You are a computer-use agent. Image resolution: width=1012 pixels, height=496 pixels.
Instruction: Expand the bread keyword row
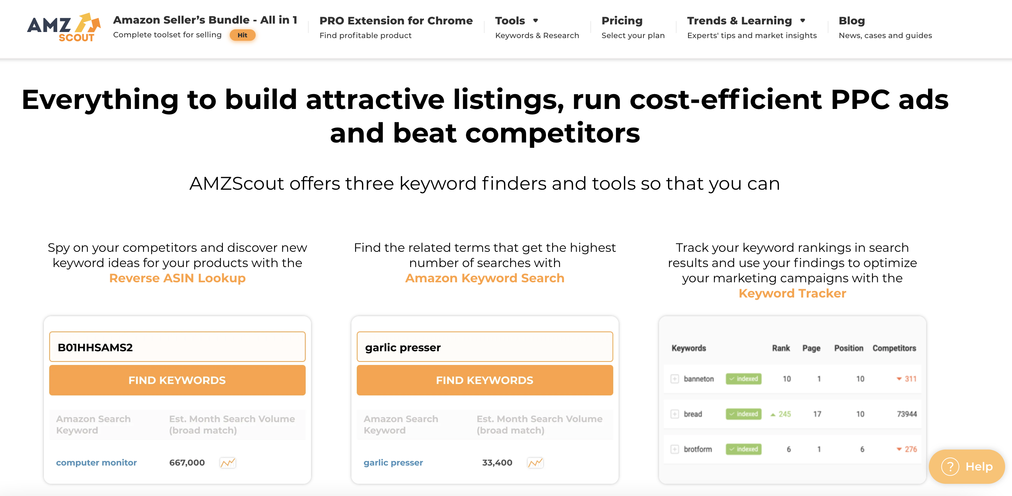pyautogui.click(x=675, y=414)
